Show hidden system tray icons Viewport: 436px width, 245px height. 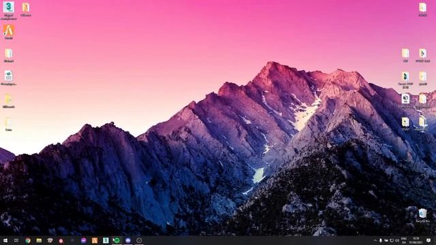375,240
